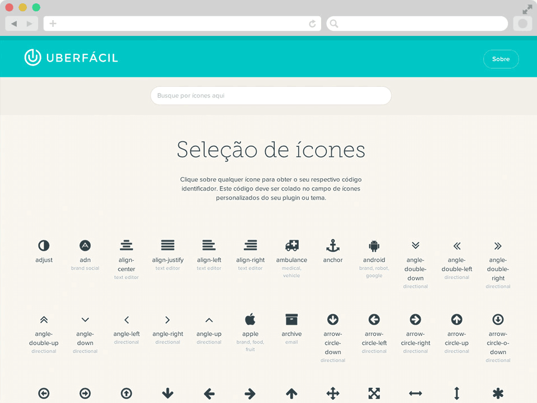Pick the arrow-circle-right icon

(415, 319)
